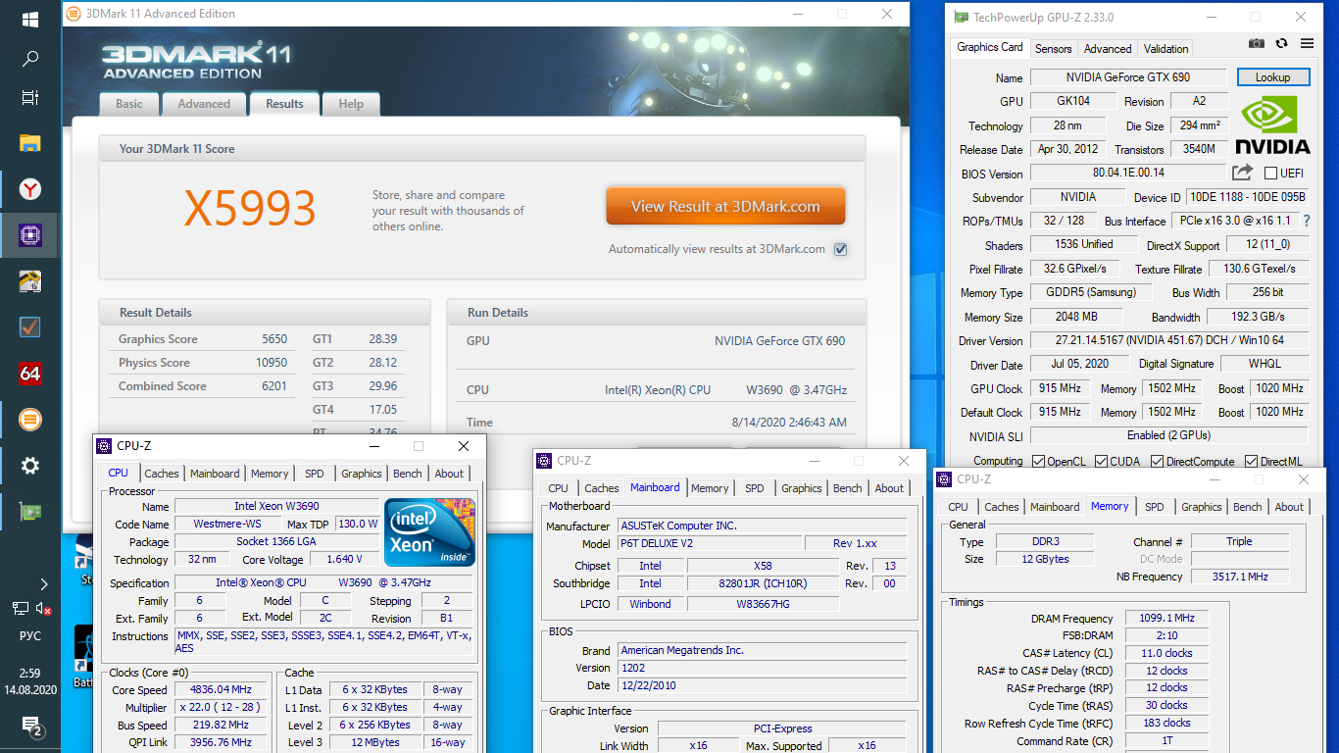The height and width of the screenshot is (753, 1339).
Task: Open 3DMark Basic tab
Action: click(129, 104)
